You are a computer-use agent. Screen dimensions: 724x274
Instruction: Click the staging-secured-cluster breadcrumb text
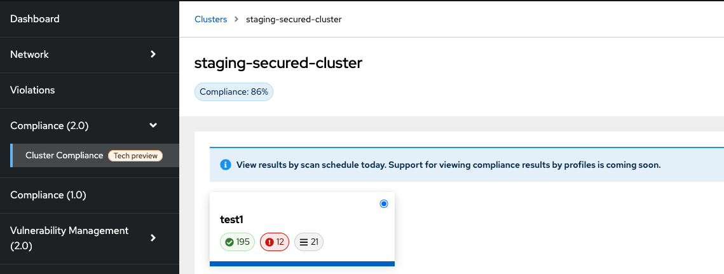(293, 20)
